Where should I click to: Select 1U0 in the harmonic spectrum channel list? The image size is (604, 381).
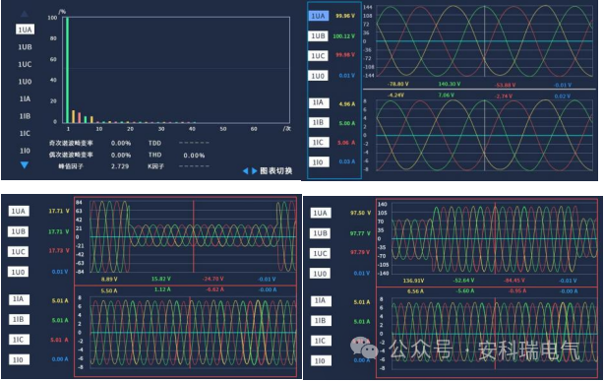pos(25,82)
